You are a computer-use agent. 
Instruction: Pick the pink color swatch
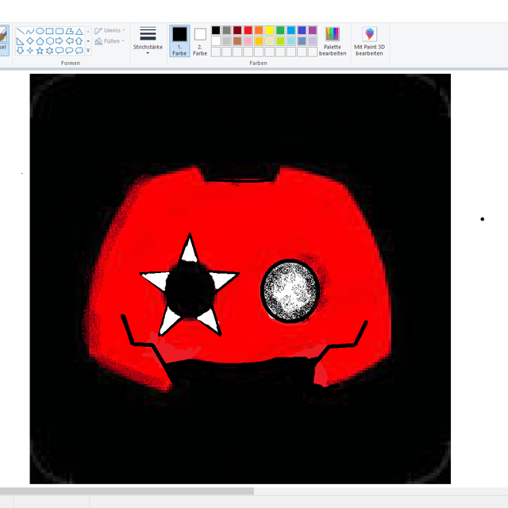[248, 41]
